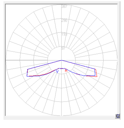
Task: Click the thick left horizontal axis line
Action: pyautogui.click(x=27, y=60)
